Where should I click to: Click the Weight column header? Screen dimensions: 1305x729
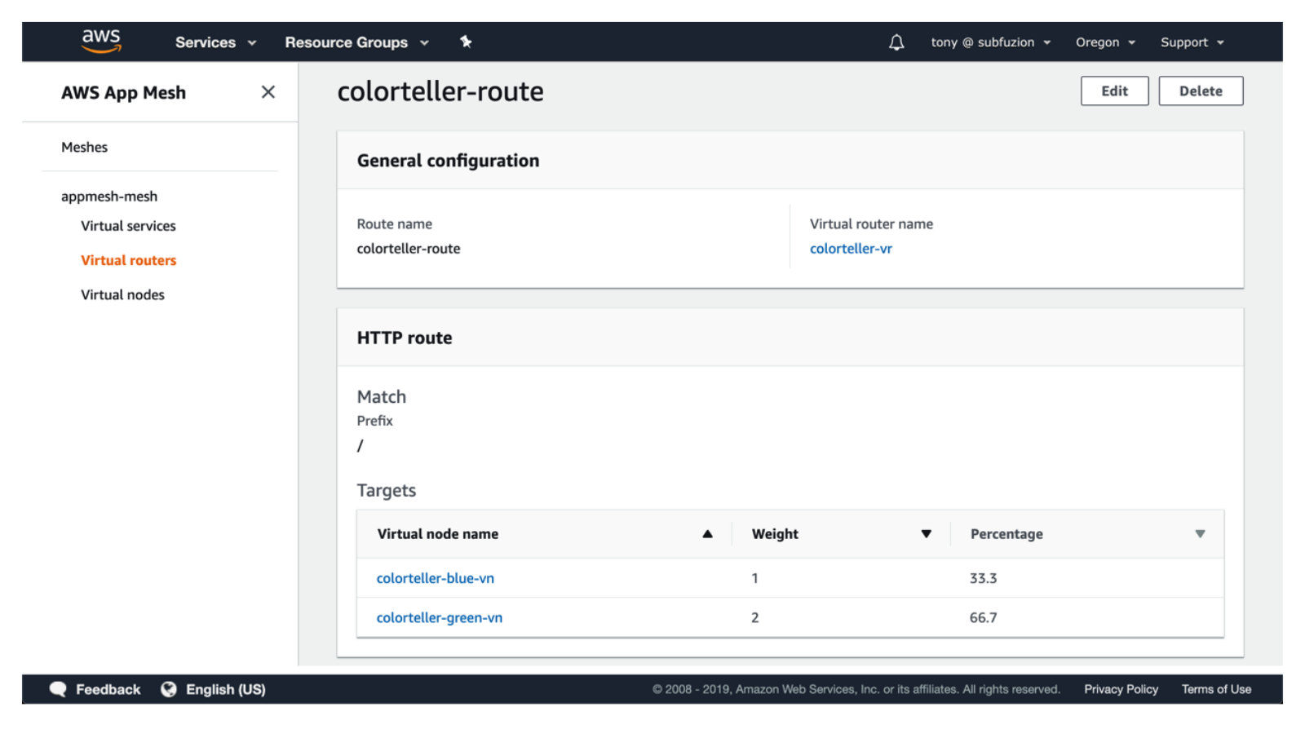click(775, 534)
